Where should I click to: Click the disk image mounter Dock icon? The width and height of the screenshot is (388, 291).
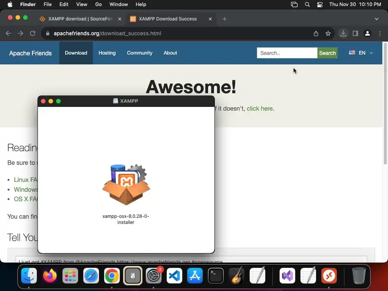click(133, 276)
